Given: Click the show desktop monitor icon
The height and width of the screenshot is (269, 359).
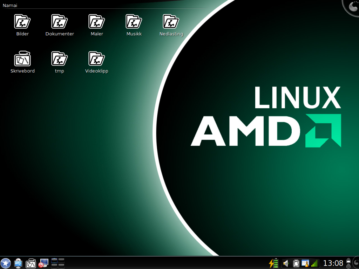Looking at the screenshot, I should (x=43, y=263).
